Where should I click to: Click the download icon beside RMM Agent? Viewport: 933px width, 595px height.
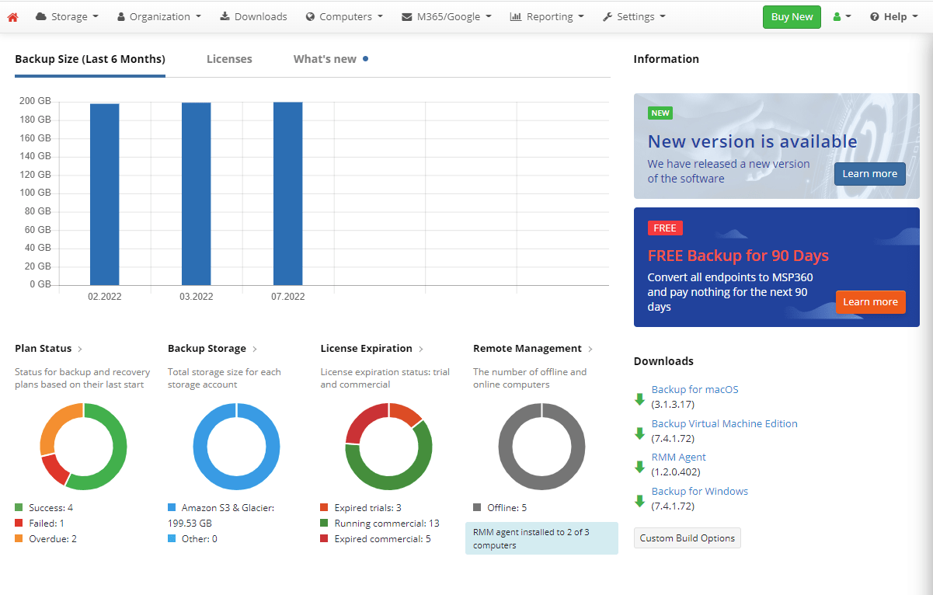639,466
